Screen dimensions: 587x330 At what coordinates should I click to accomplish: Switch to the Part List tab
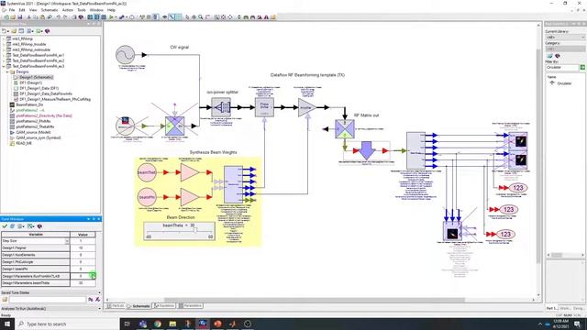tap(116, 306)
